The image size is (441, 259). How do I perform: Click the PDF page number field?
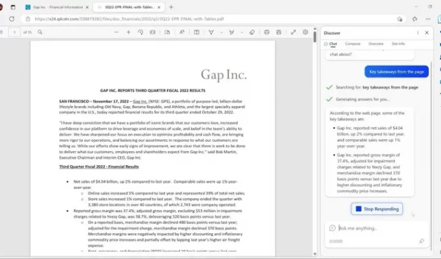point(14,32)
